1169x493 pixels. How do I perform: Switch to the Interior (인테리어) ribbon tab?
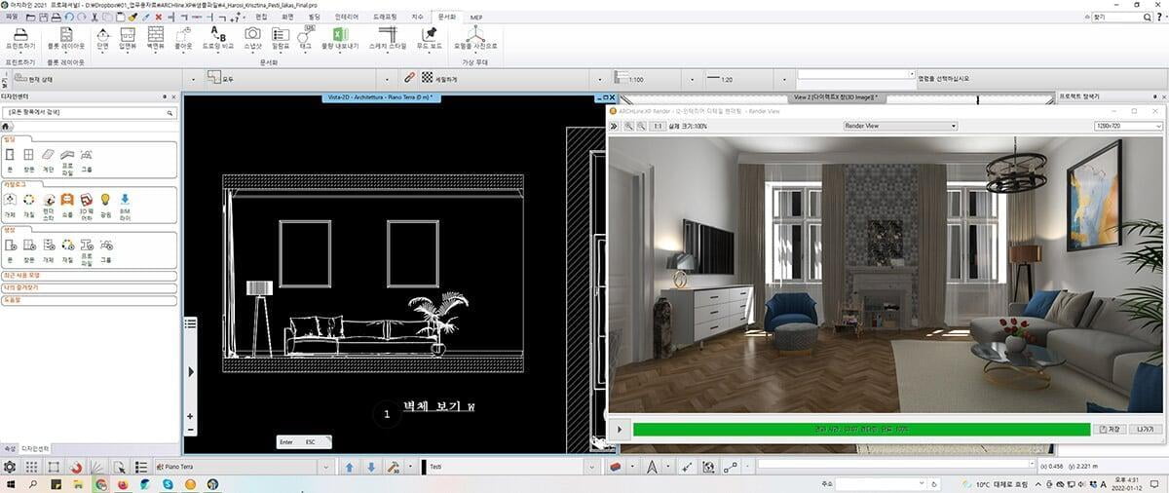[x=345, y=18]
